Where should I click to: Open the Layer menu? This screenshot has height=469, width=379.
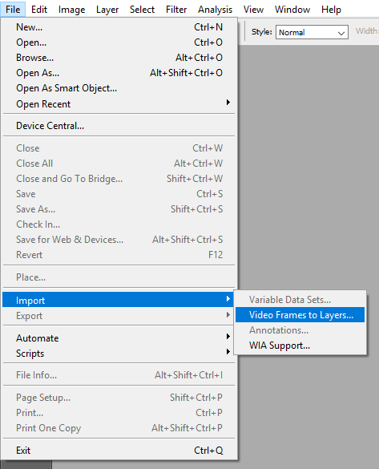click(107, 10)
